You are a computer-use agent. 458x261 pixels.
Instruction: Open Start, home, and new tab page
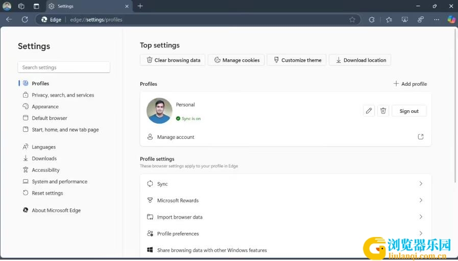[x=65, y=129]
